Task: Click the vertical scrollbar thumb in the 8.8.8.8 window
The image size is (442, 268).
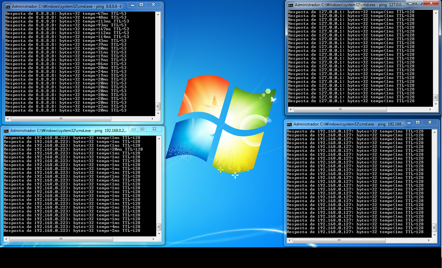Action: pyautogui.click(x=158, y=106)
